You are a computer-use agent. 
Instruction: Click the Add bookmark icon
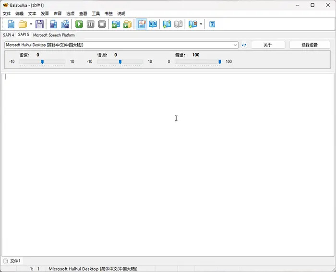point(167,24)
